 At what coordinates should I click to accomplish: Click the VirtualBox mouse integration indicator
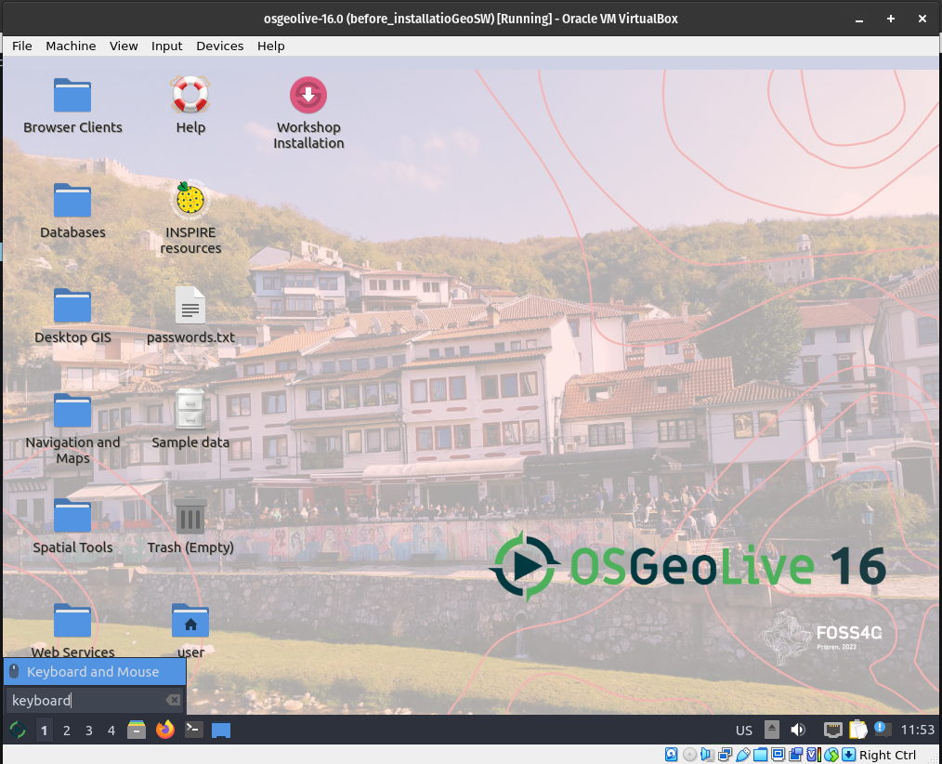tap(831, 755)
